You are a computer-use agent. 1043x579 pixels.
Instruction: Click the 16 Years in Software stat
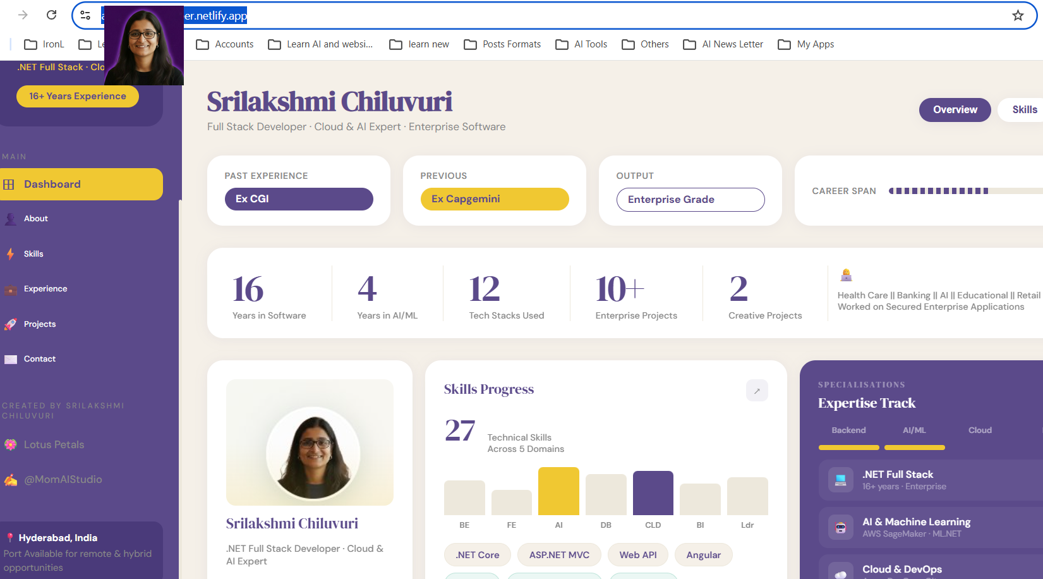(269, 296)
